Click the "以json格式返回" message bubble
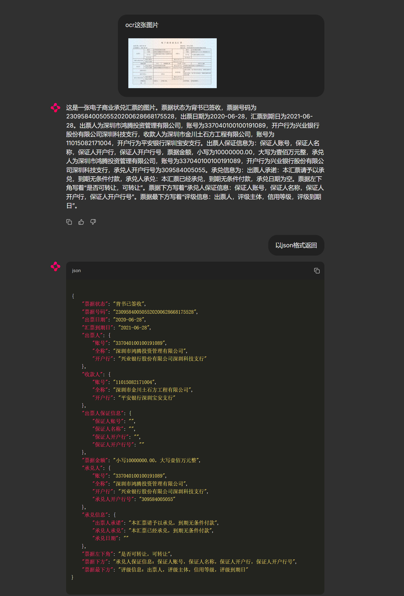 (296, 245)
